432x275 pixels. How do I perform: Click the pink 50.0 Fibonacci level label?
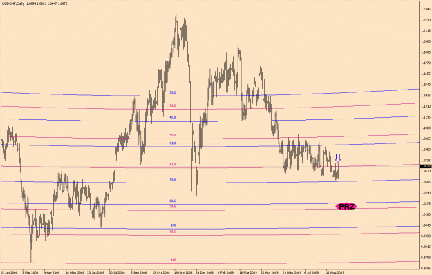pyautogui.click(x=173, y=135)
